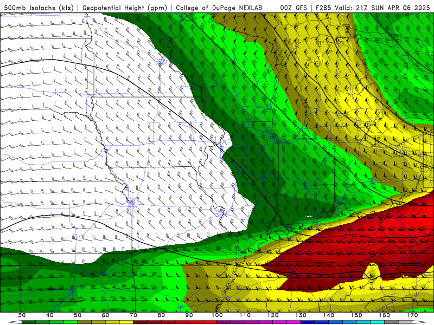This screenshot has height=325, width=434.
Task: Click the dark red swatch right of 70
Action: coord(141,322)
